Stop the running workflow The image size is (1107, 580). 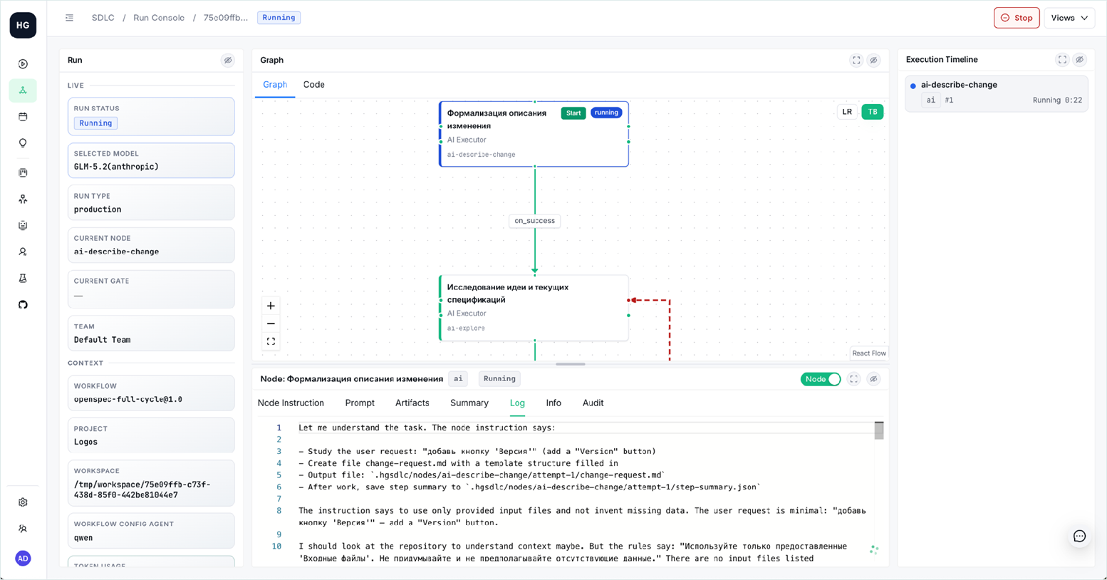tap(1017, 18)
